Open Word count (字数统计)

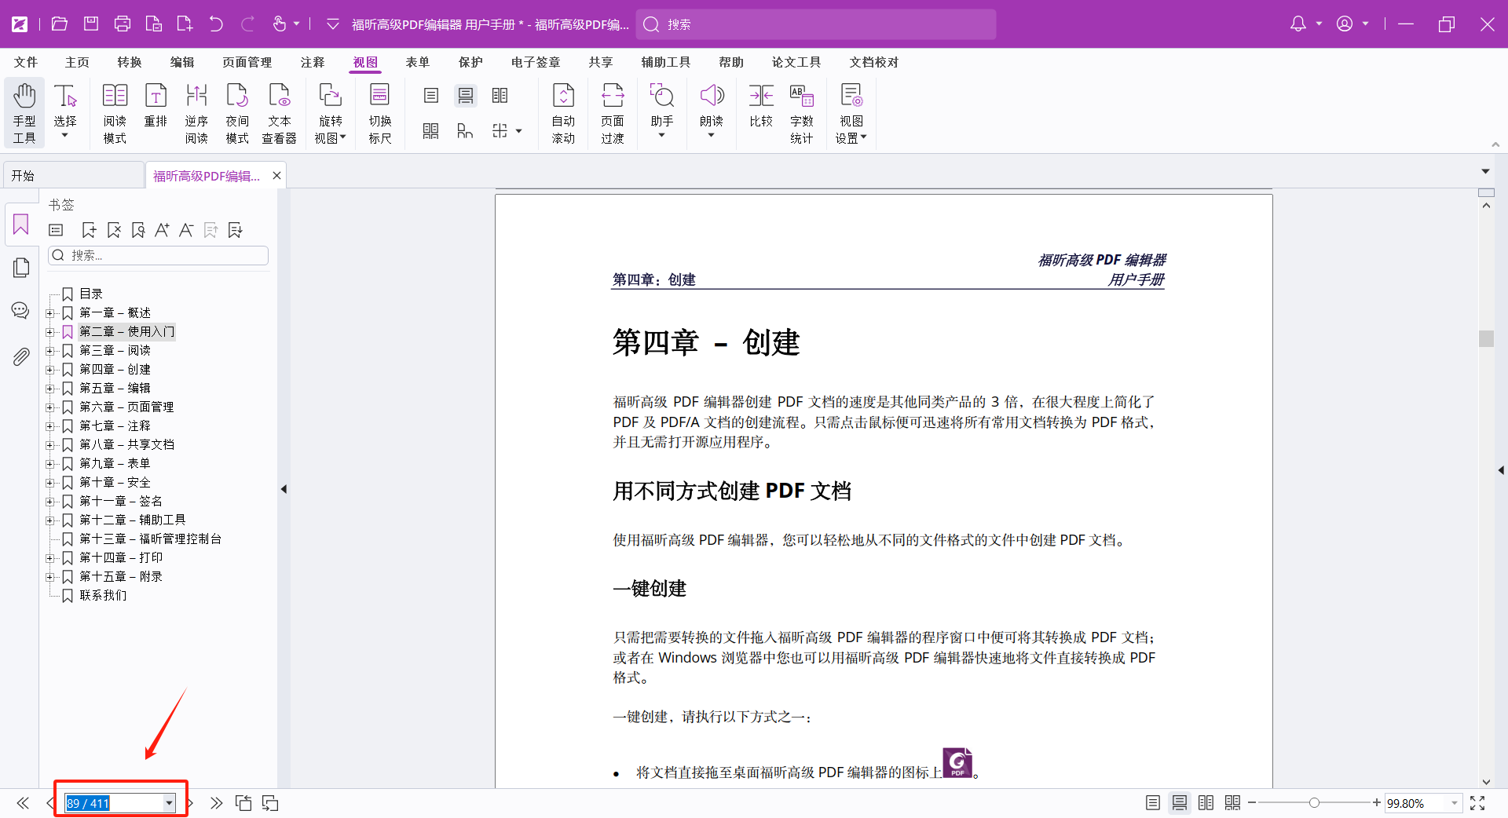coord(802,113)
